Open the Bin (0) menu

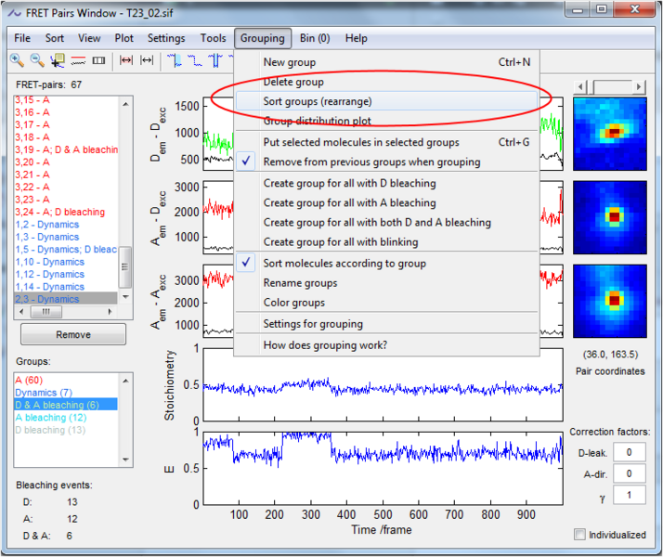(314, 38)
